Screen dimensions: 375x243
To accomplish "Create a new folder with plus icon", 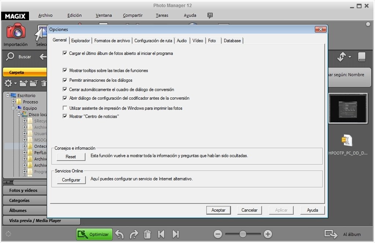I will pos(23,83).
